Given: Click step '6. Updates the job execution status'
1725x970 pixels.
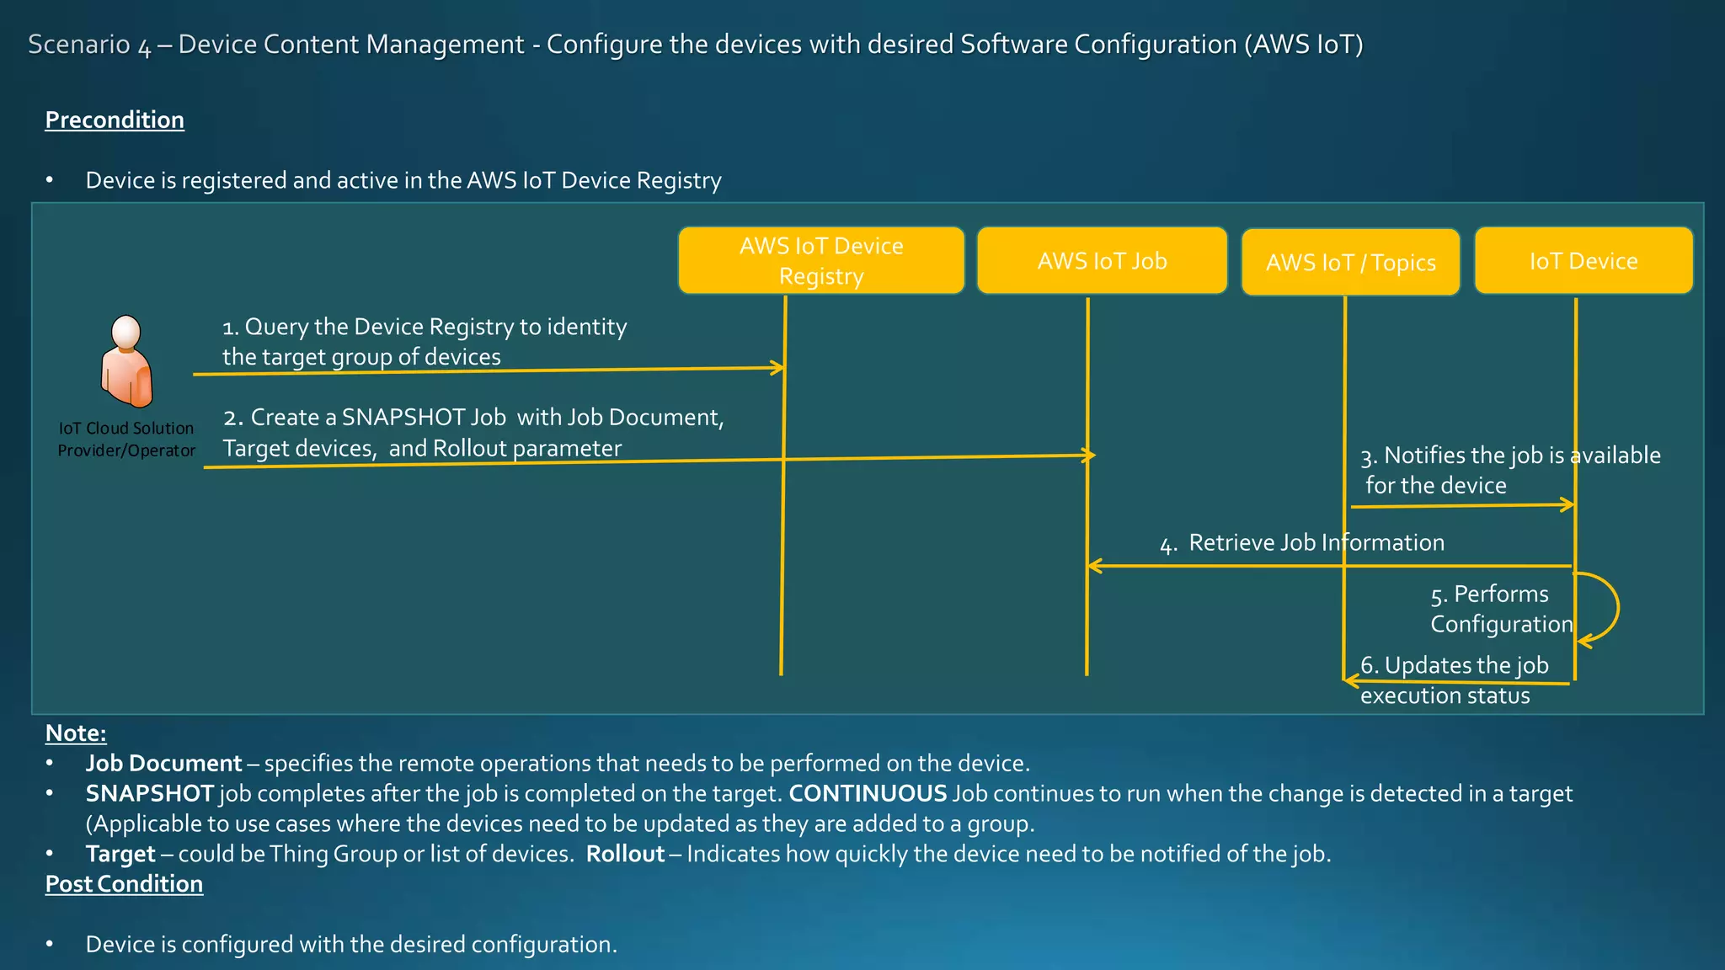Looking at the screenshot, I should [x=1455, y=680].
